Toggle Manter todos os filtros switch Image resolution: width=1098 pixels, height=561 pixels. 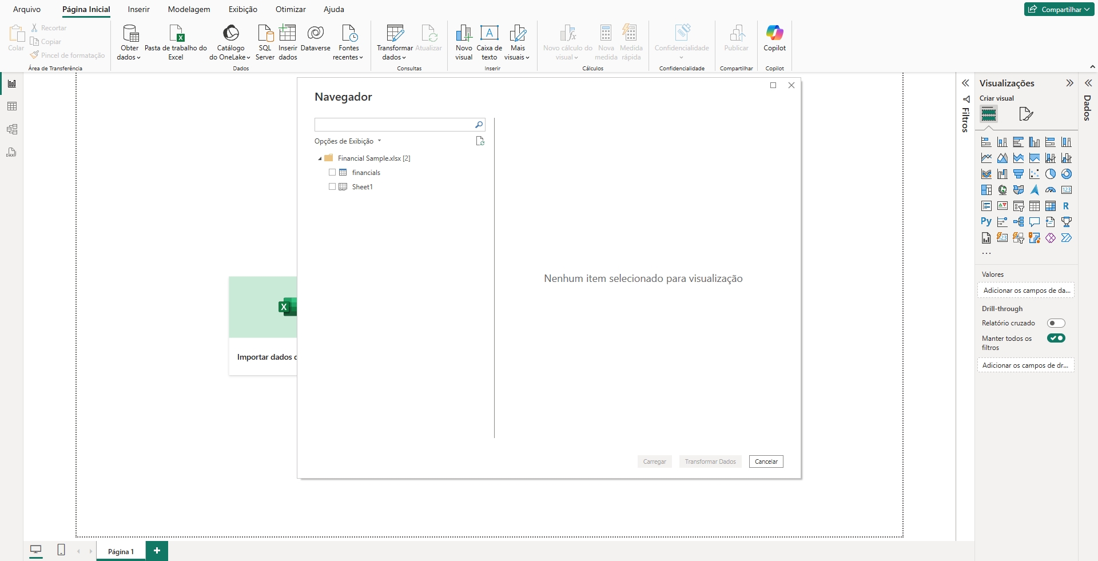tap(1056, 338)
